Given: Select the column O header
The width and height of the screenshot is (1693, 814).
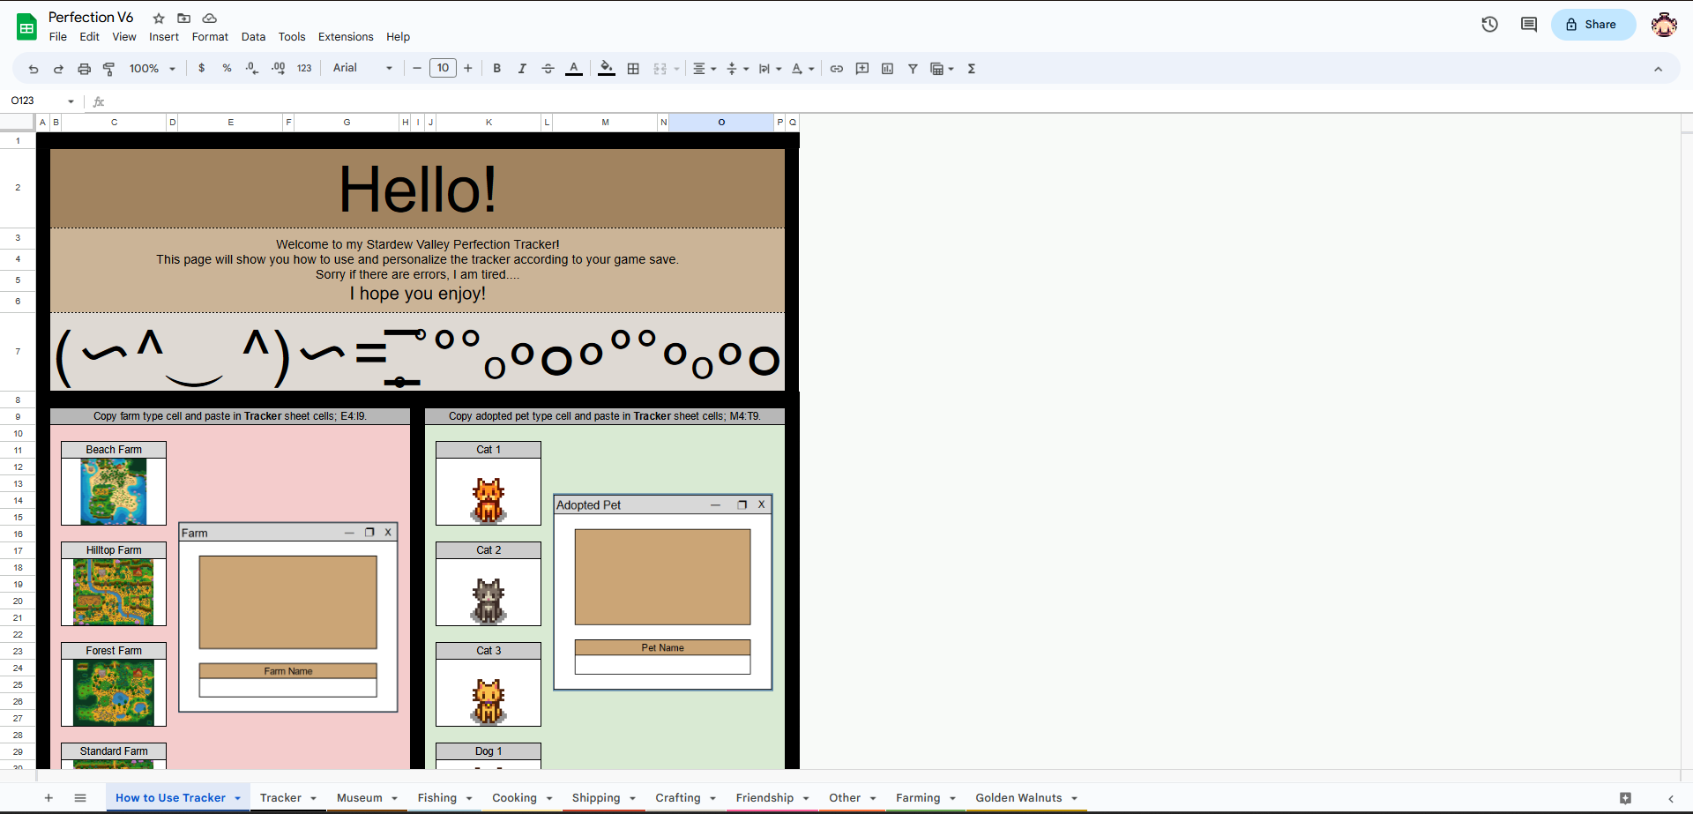Looking at the screenshot, I should [x=721, y=123].
